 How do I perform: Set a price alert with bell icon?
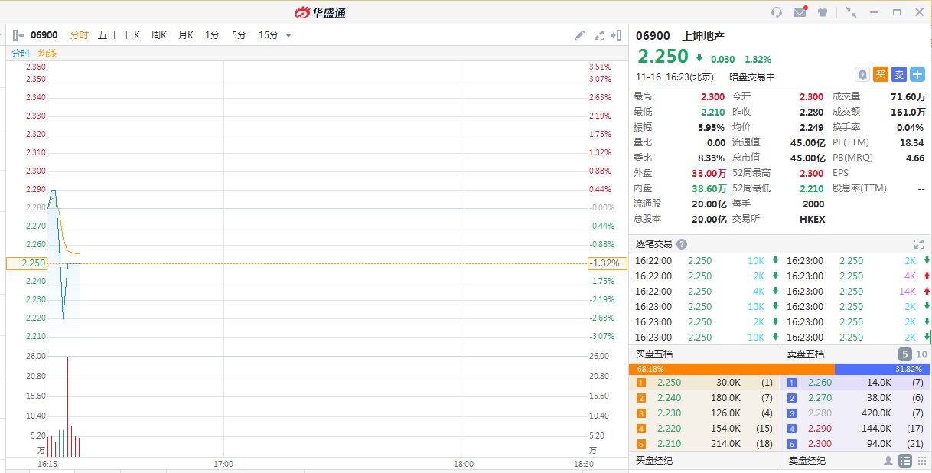(x=862, y=74)
